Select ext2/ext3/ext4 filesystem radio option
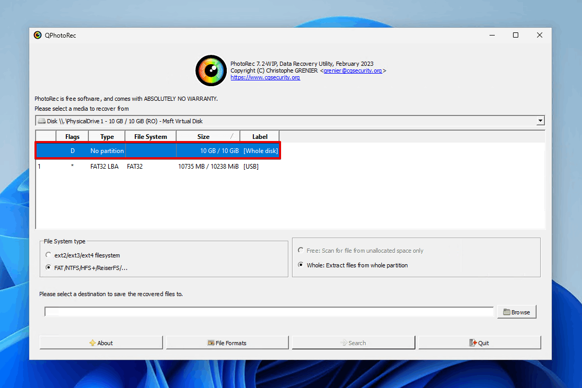Screen dimensions: 582x388 pyautogui.click(x=49, y=255)
